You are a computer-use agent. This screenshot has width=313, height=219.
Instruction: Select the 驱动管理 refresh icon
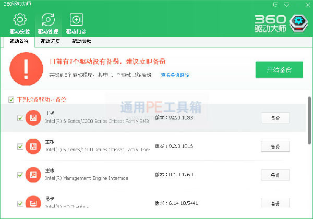[x=48, y=20]
